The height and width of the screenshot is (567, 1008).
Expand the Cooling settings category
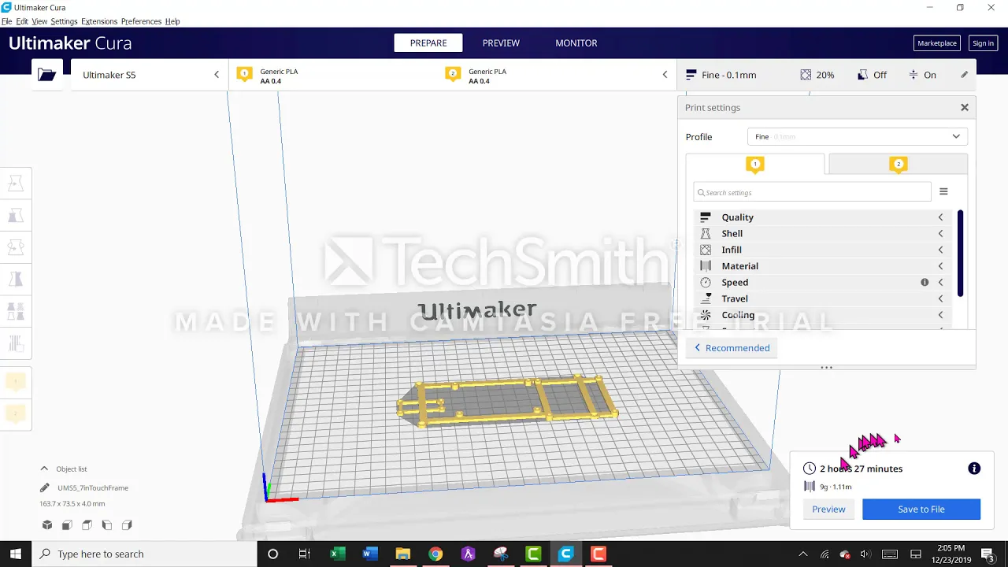(x=823, y=315)
